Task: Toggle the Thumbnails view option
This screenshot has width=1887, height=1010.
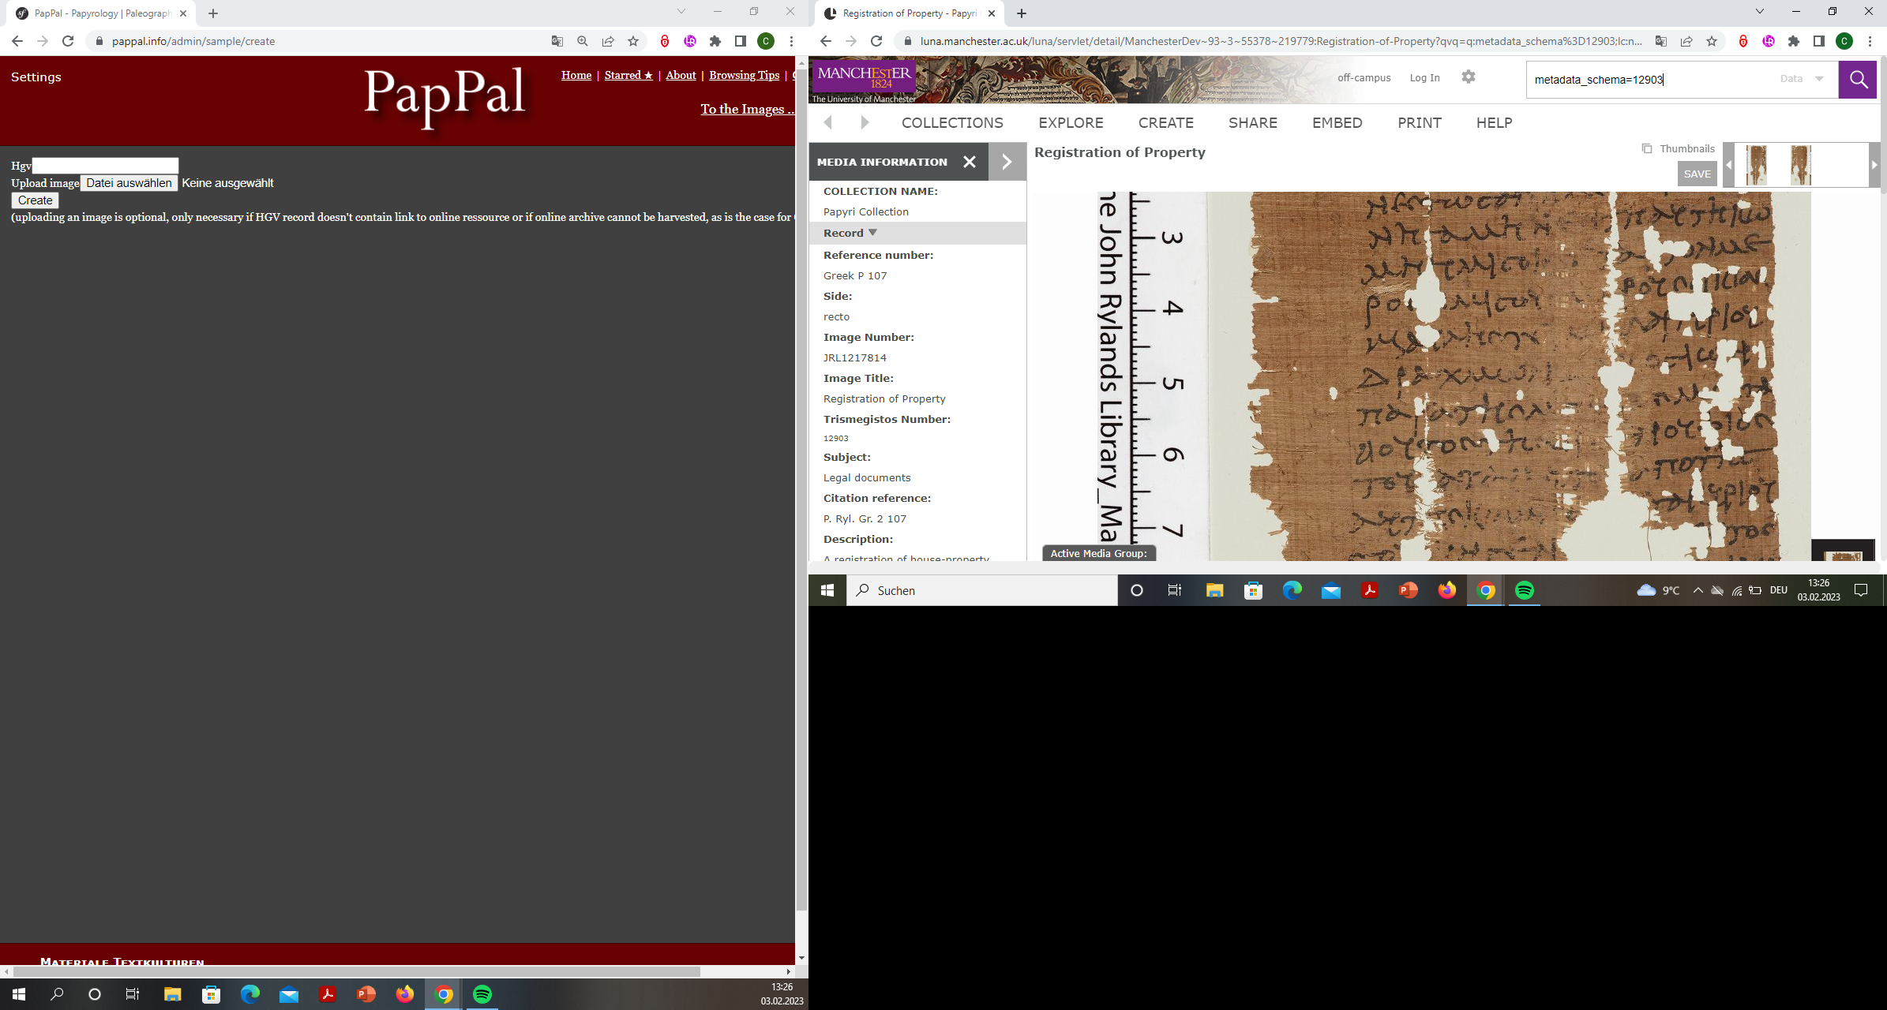Action: click(1679, 148)
